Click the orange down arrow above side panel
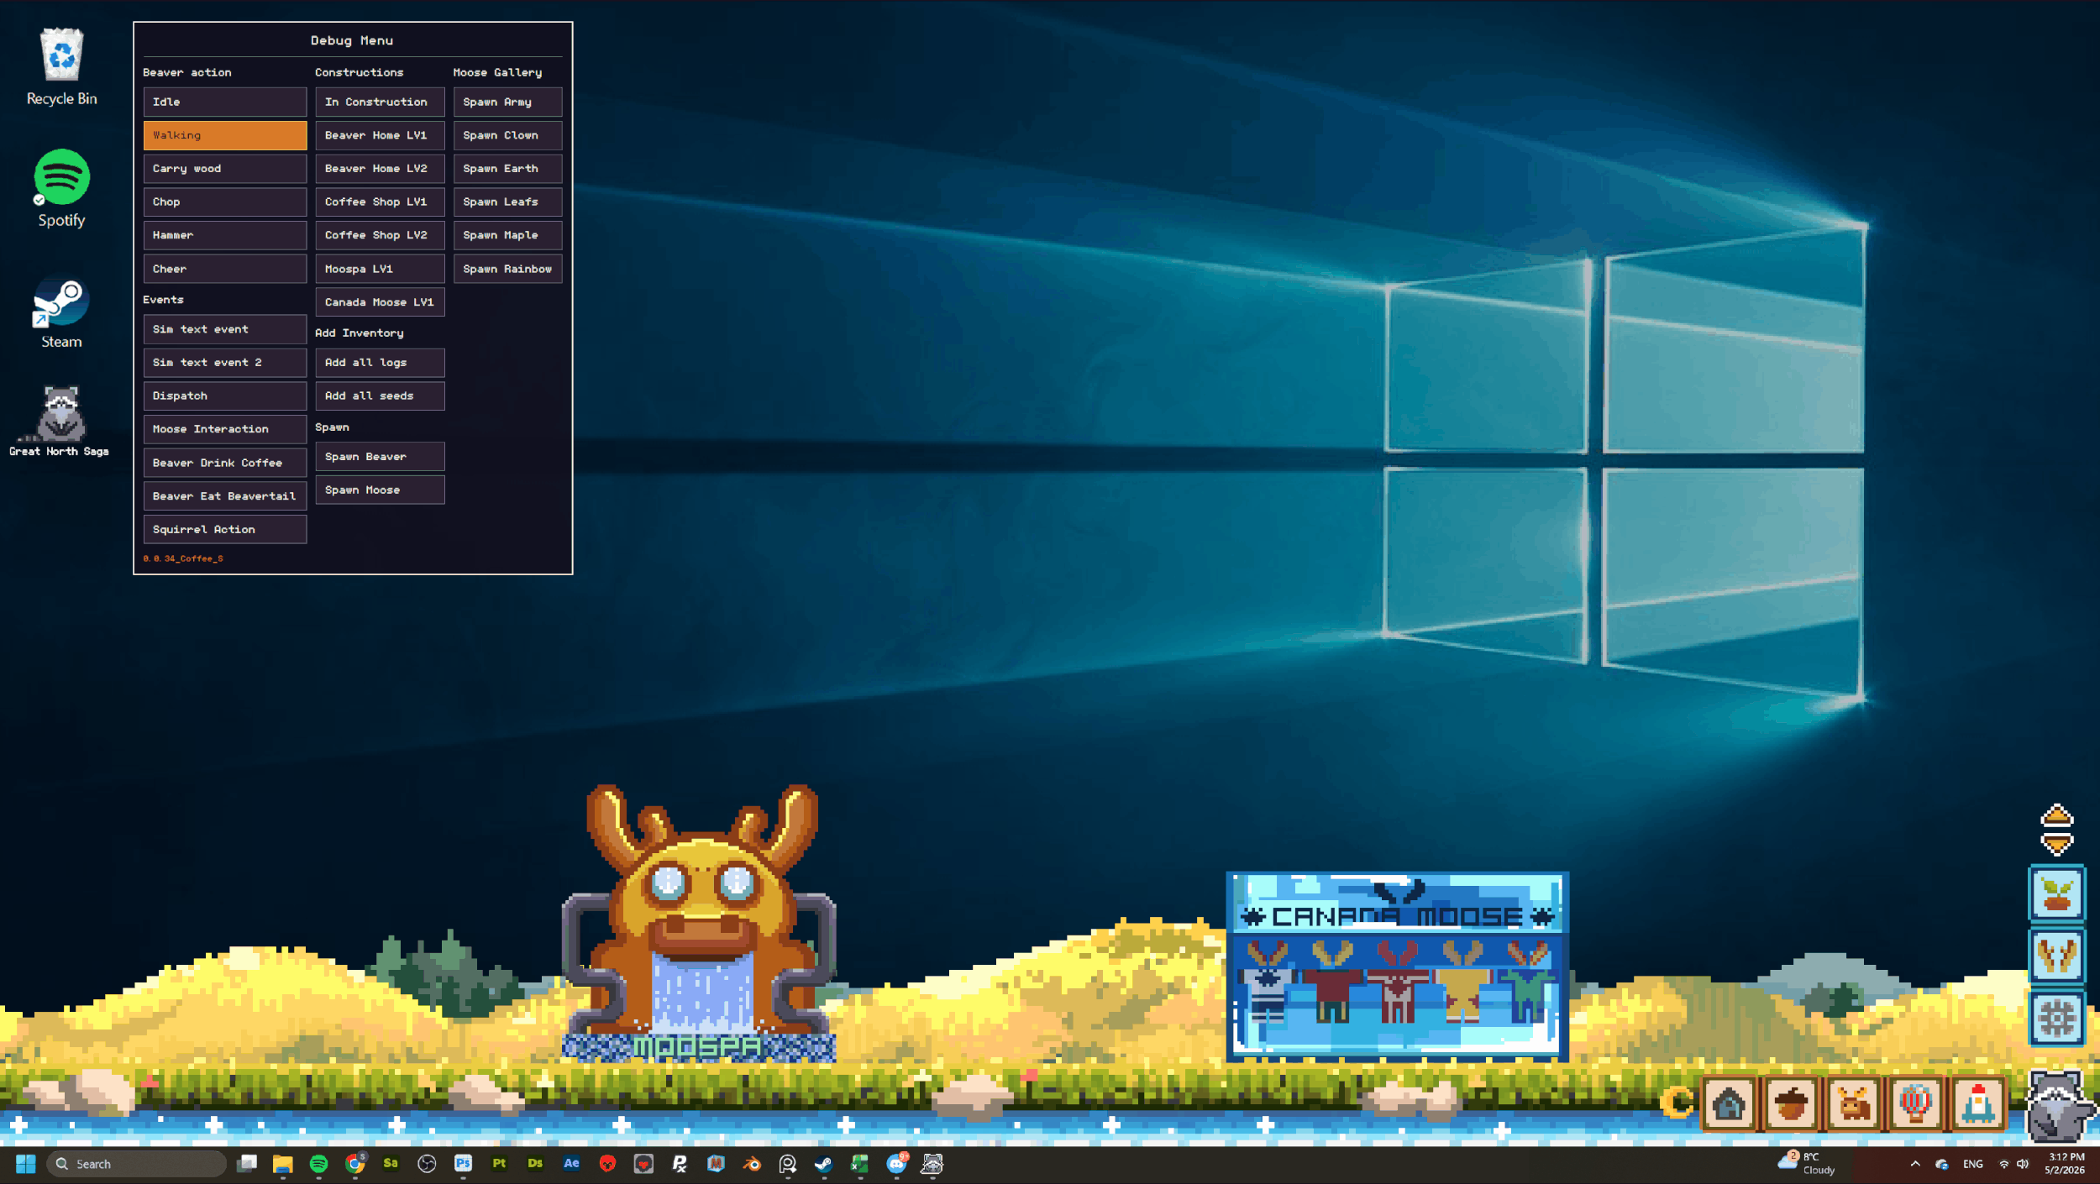Viewport: 2100px width, 1184px height. click(x=2056, y=843)
